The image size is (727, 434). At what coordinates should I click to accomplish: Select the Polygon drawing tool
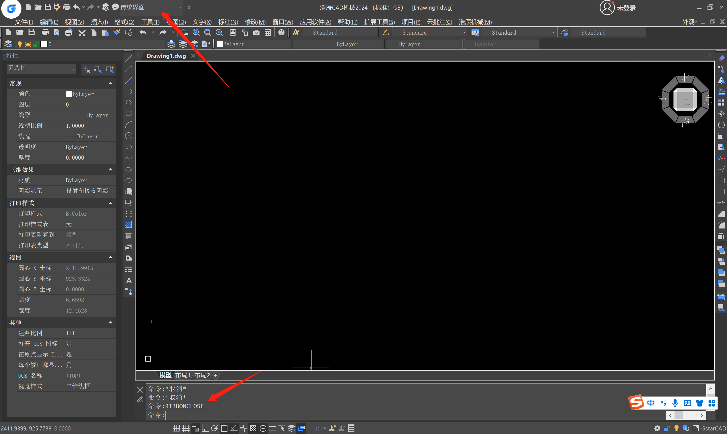[129, 103]
